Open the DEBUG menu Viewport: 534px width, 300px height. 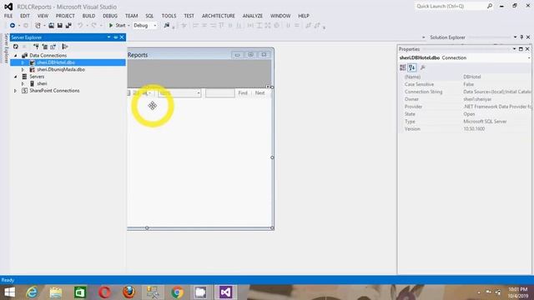click(110, 16)
